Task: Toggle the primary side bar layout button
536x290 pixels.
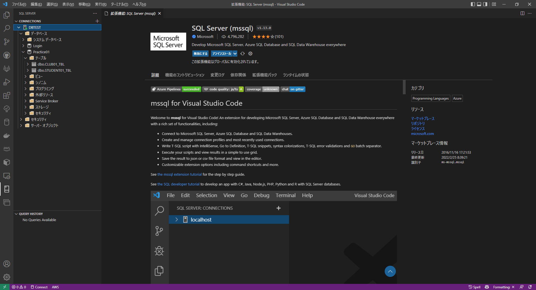Action: point(473,4)
